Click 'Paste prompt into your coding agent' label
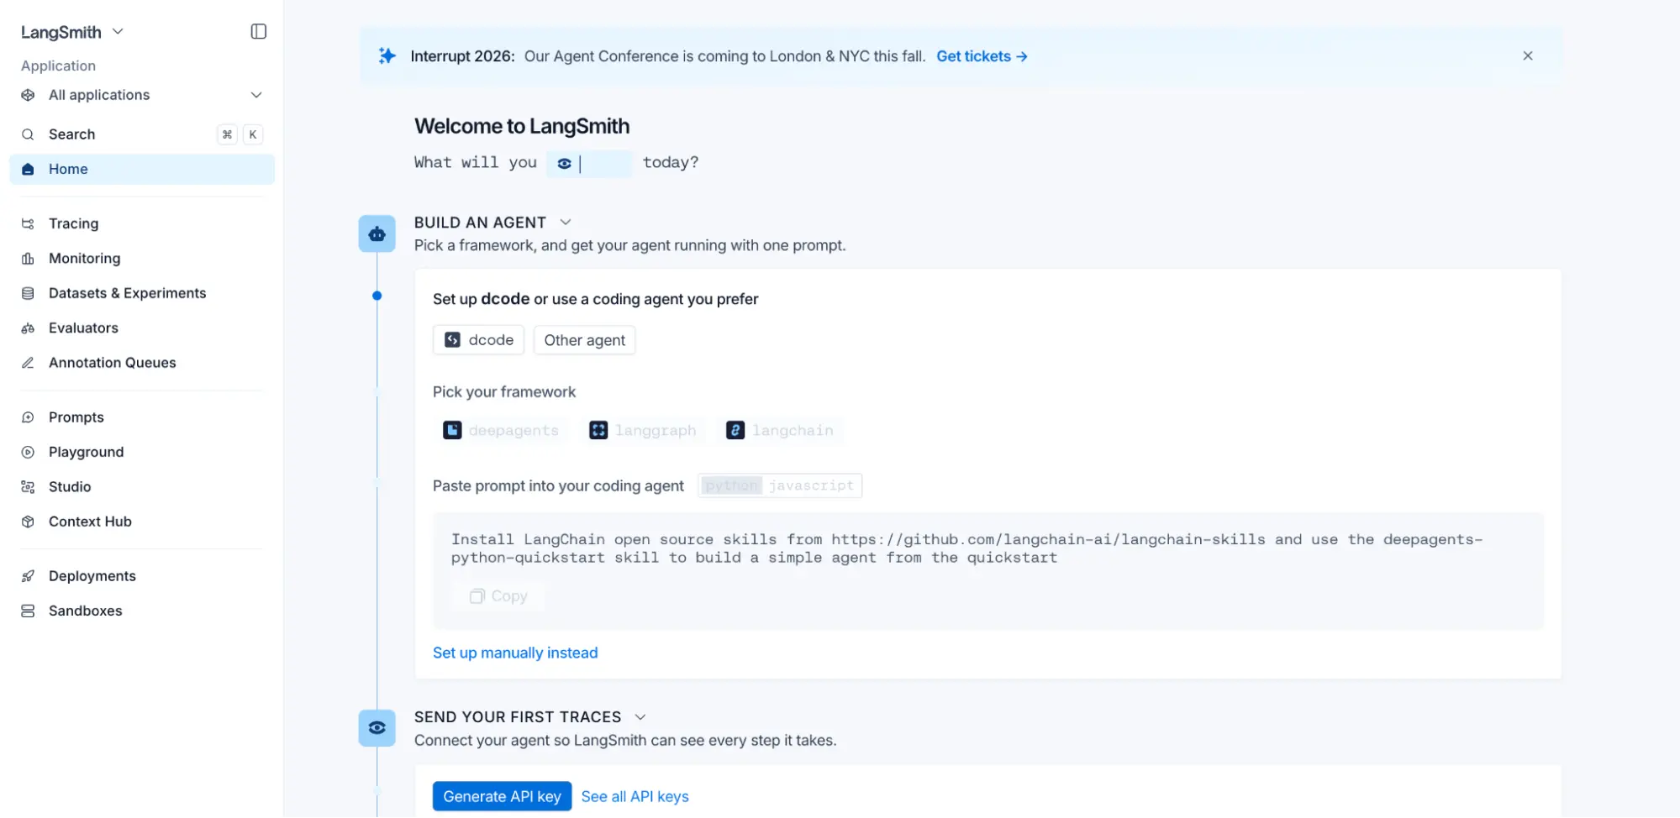Screen dimensions: 1680x818 (558, 486)
